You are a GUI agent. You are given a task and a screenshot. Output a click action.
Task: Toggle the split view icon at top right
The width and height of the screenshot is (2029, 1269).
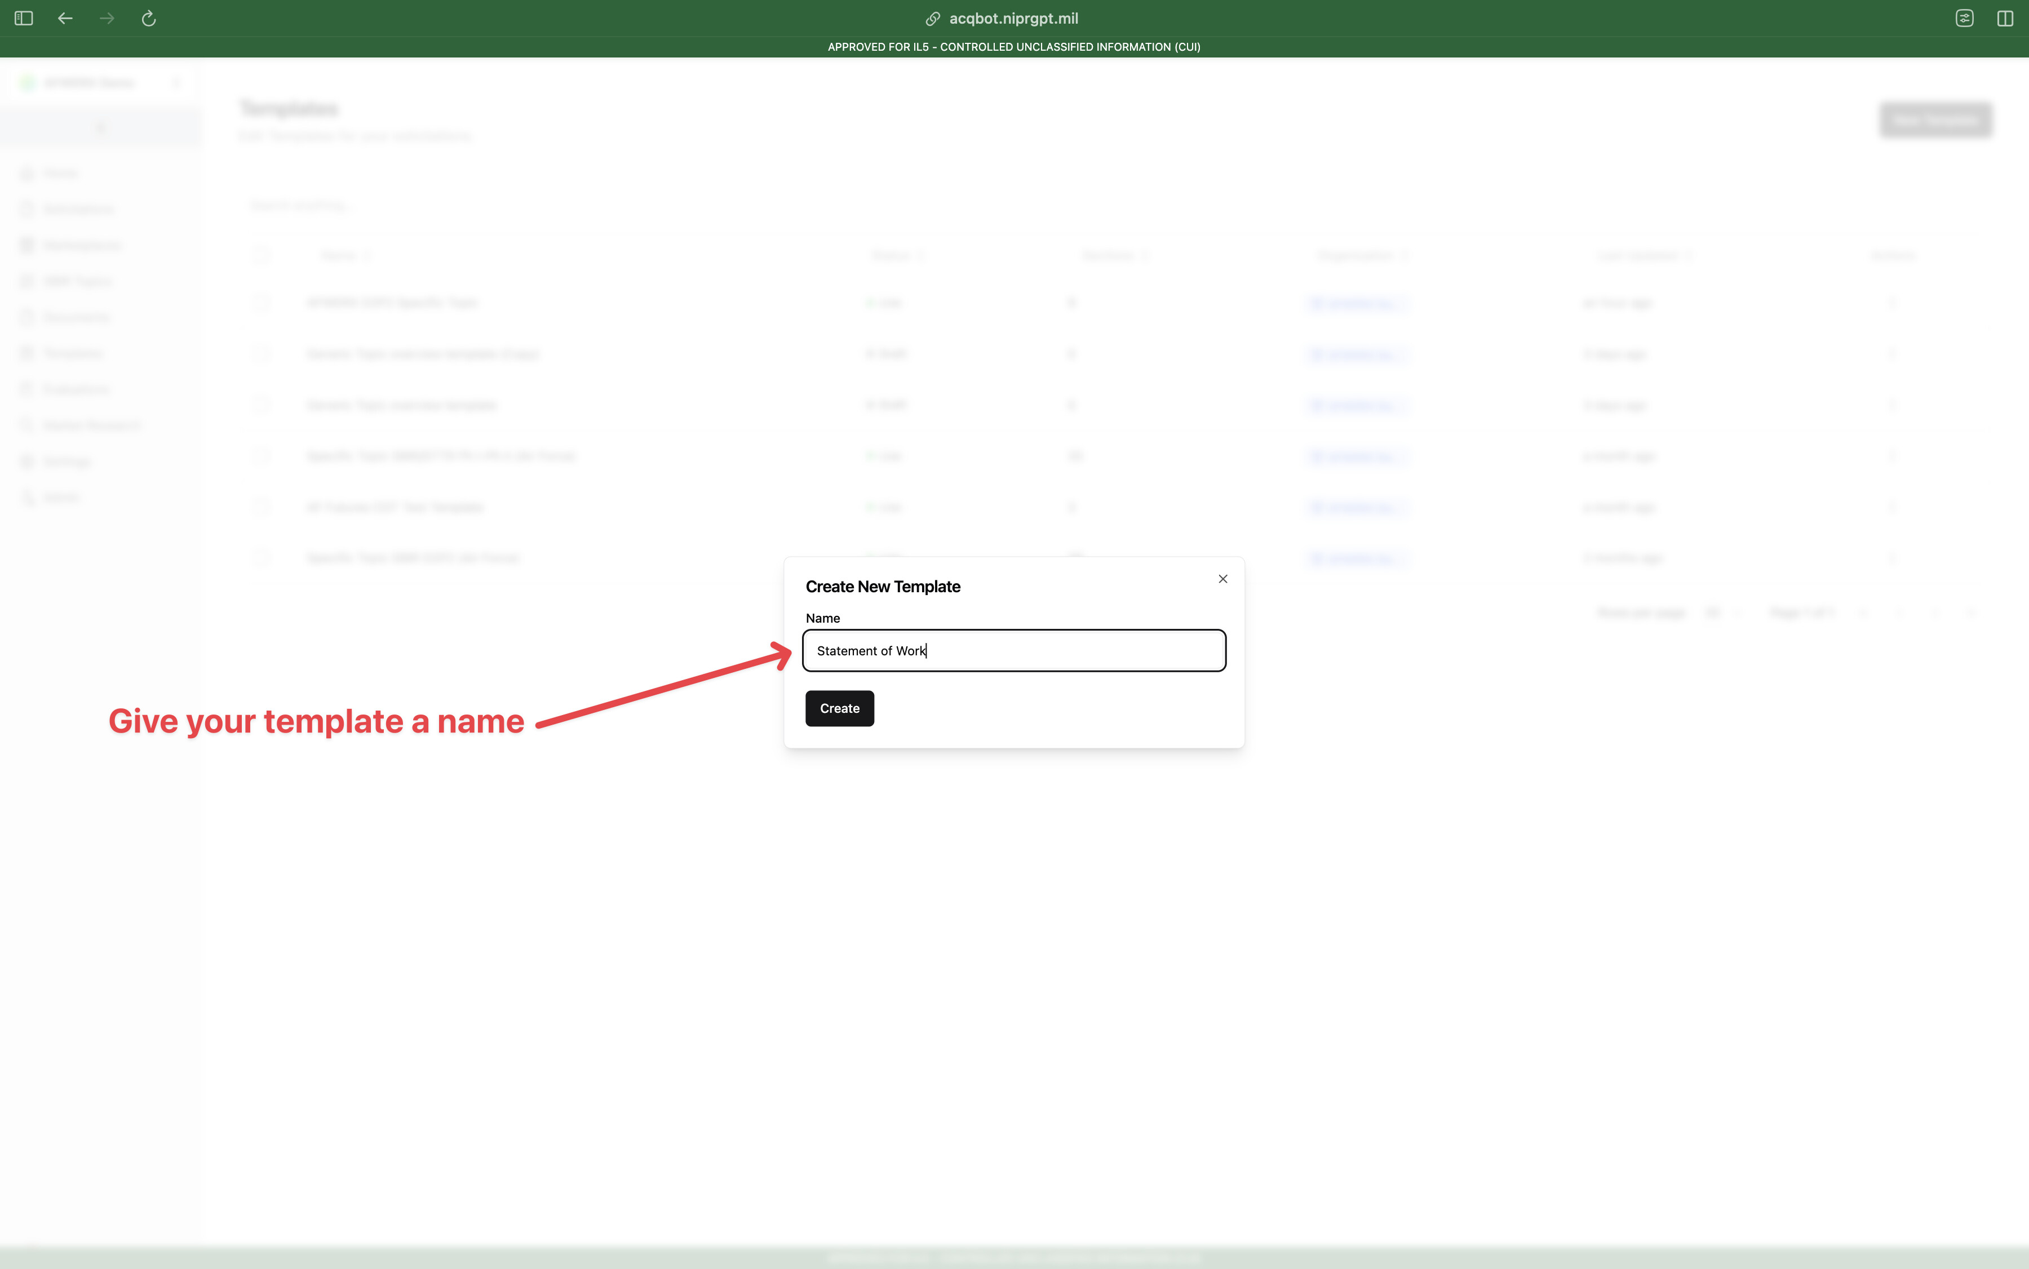pyautogui.click(x=2005, y=19)
